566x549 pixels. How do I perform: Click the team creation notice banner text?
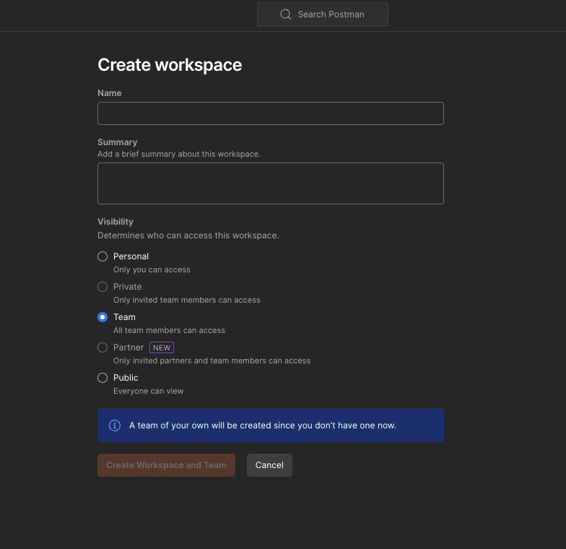(263, 425)
